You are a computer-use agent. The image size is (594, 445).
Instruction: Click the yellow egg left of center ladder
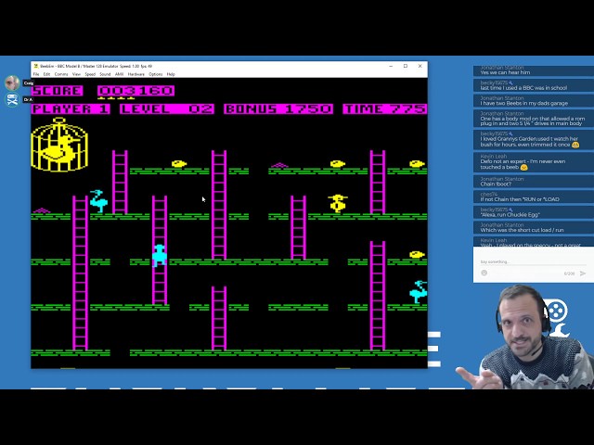pyautogui.click(x=179, y=164)
